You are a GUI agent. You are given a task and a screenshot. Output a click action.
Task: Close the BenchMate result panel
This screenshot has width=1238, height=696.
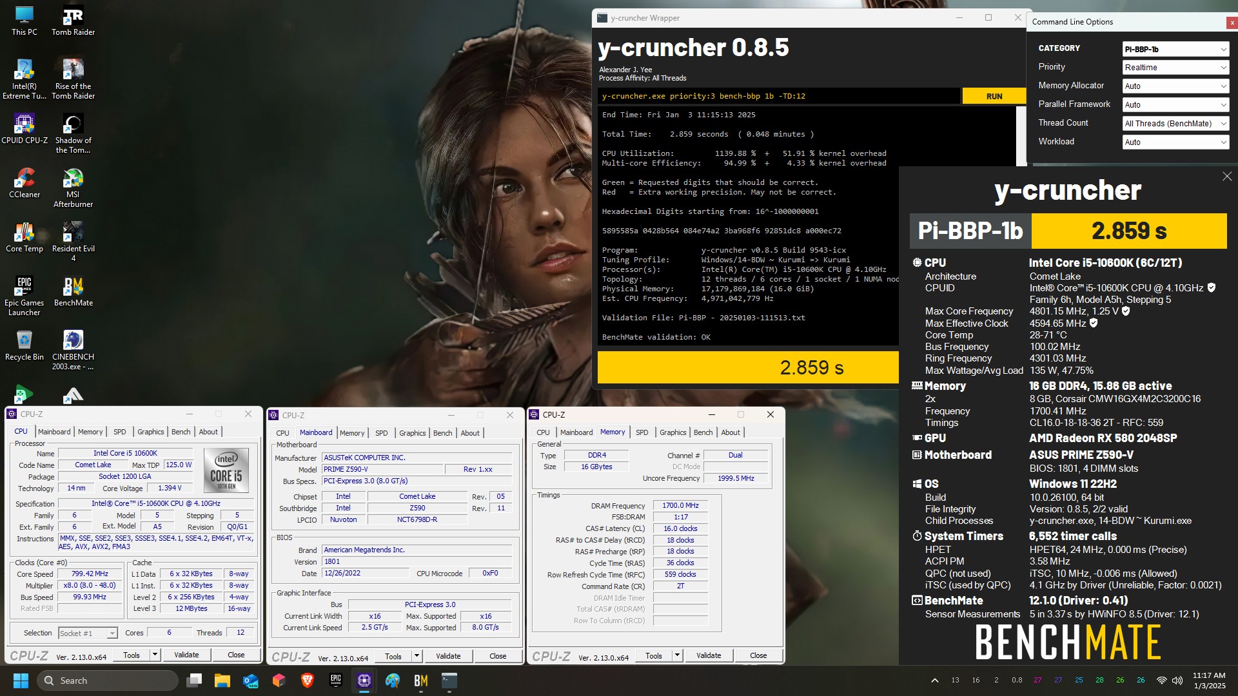(x=1226, y=177)
